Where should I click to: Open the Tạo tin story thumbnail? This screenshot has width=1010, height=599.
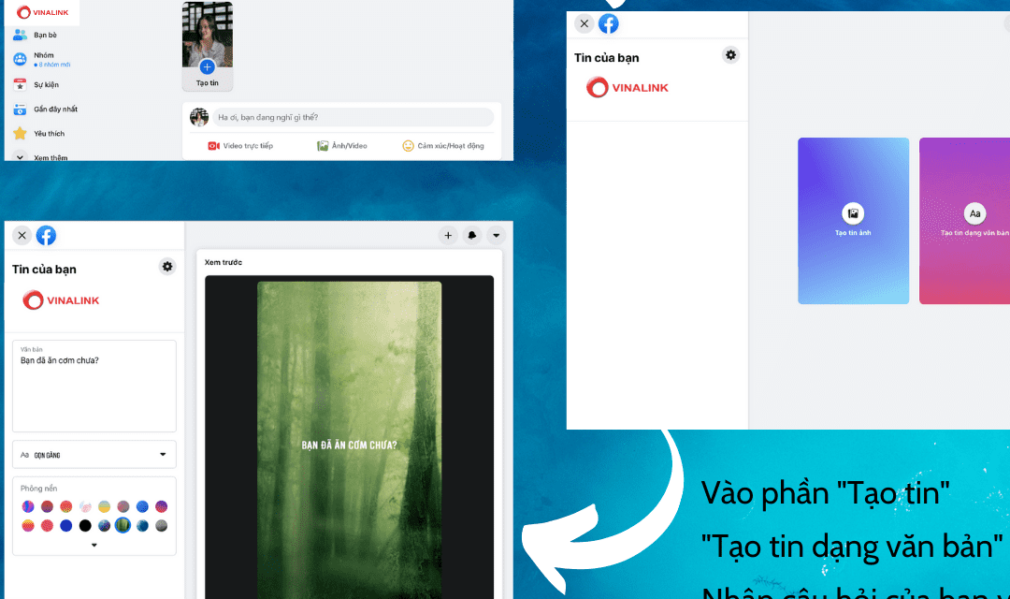tap(208, 46)
